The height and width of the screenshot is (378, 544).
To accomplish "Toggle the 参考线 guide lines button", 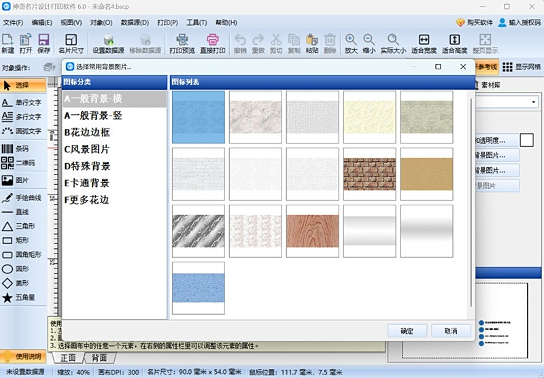I will click(487, 67).
